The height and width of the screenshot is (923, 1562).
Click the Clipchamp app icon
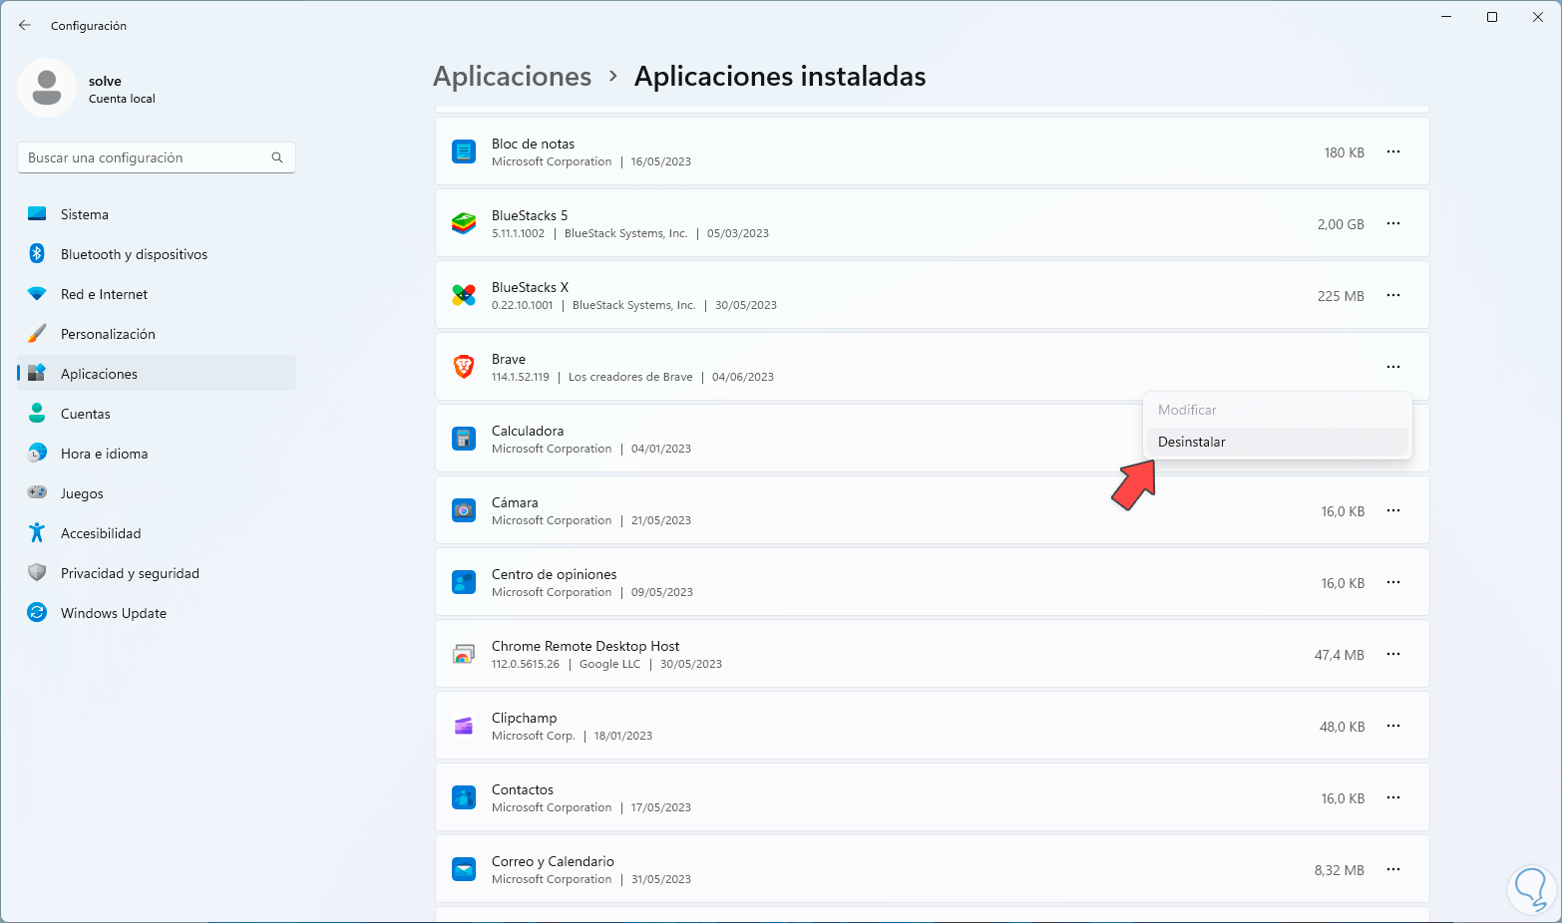coord(464,726)
